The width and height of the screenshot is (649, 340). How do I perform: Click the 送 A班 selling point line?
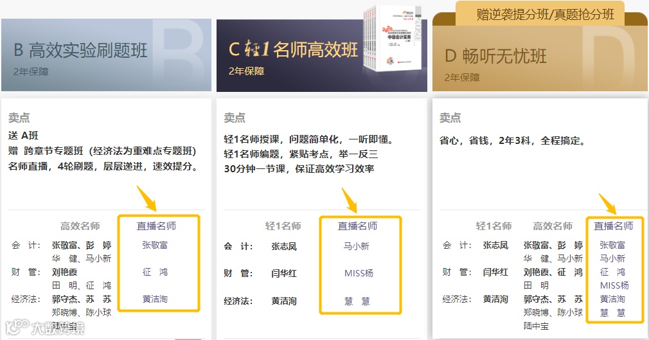[x=23, y=136]
